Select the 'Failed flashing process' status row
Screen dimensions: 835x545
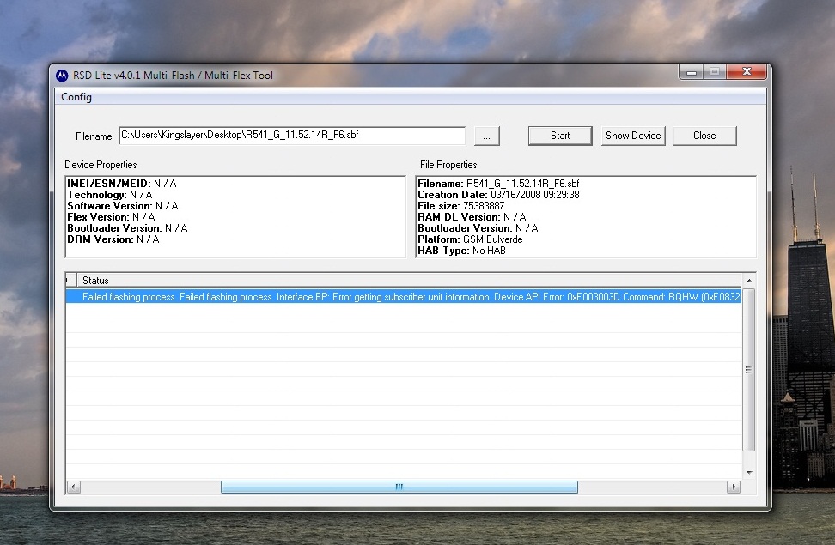(x=404, y=297)
